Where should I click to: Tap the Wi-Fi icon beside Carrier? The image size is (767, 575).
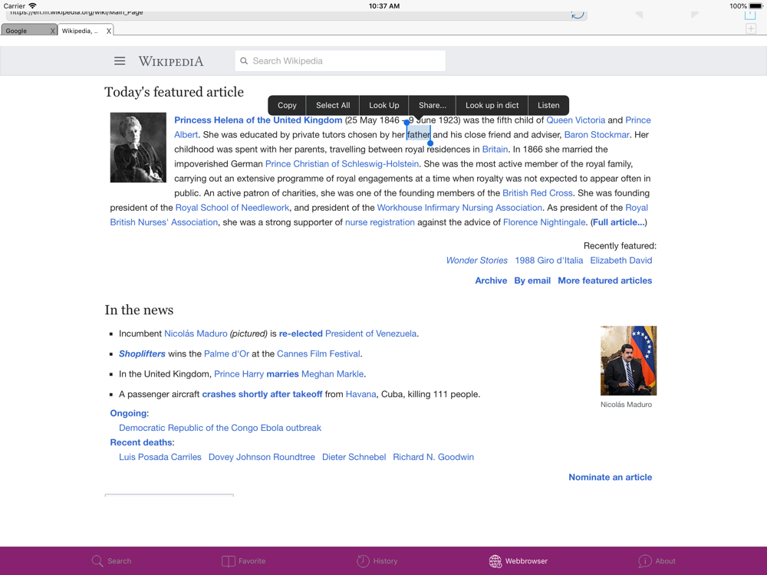(x=32, y=6)
